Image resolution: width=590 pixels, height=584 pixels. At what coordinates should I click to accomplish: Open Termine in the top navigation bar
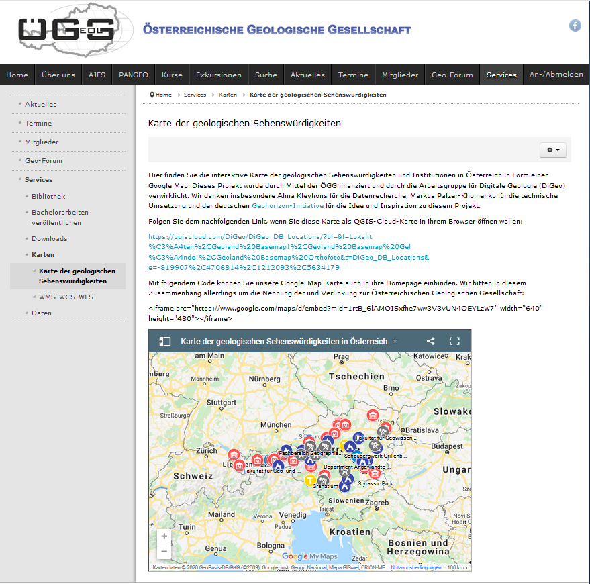[353, 75]
